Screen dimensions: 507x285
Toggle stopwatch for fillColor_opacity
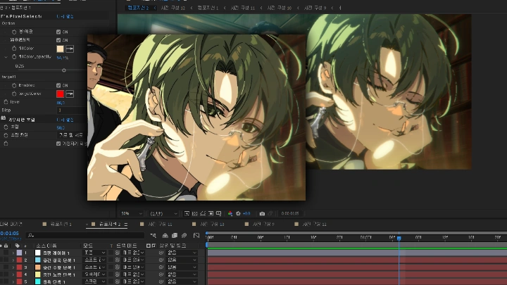click(x=14, y=57)
